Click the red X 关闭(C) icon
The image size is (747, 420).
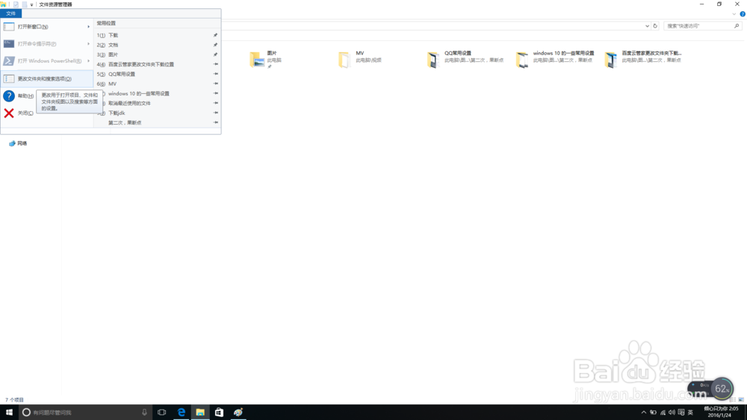pos(8,113)
